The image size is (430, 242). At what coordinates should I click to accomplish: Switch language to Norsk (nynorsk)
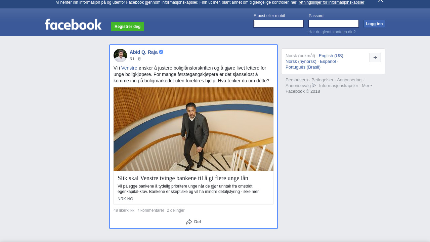[301, 62]
